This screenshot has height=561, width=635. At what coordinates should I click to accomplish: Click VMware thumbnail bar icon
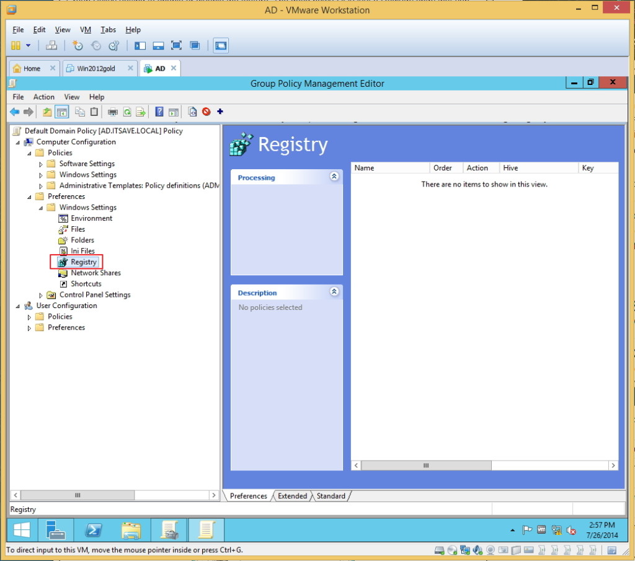[158, 45]
